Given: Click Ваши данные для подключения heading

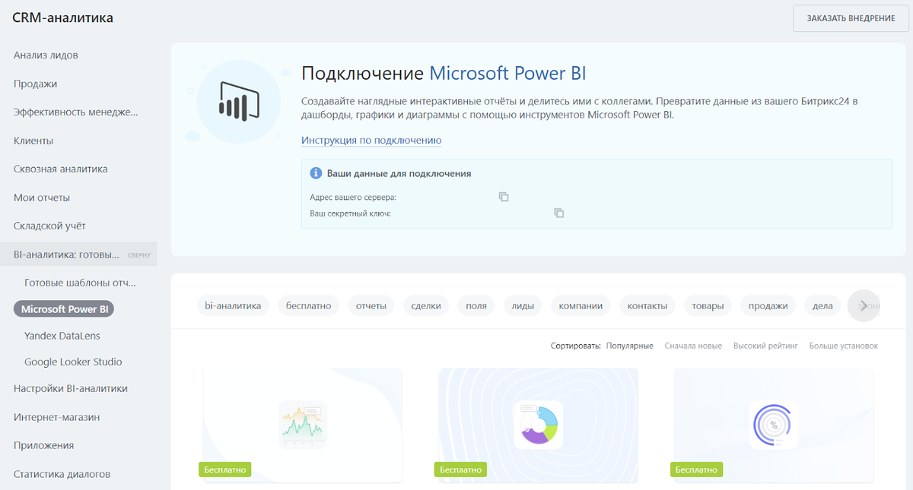Looking at the screenshot, I should point(399,173).
